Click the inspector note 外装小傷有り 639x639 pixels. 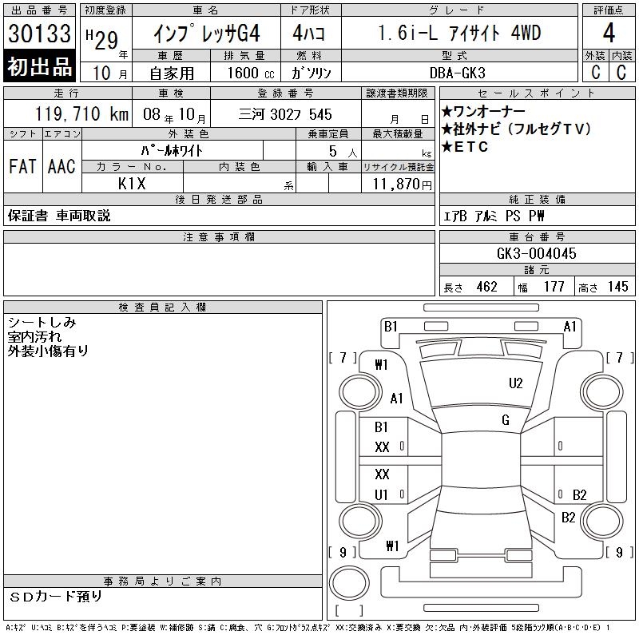(x=48, y=351)
